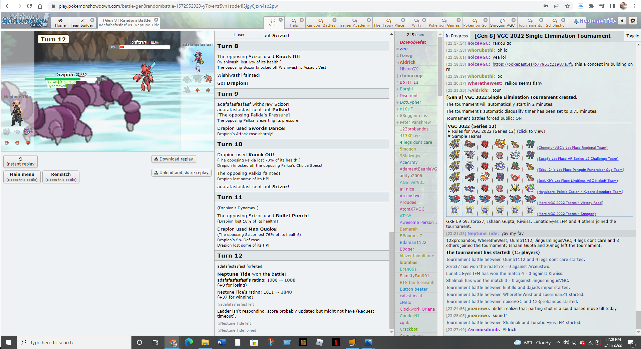Toggle the sound speaker icon
641x349 pixels.
tap(622, 21)
